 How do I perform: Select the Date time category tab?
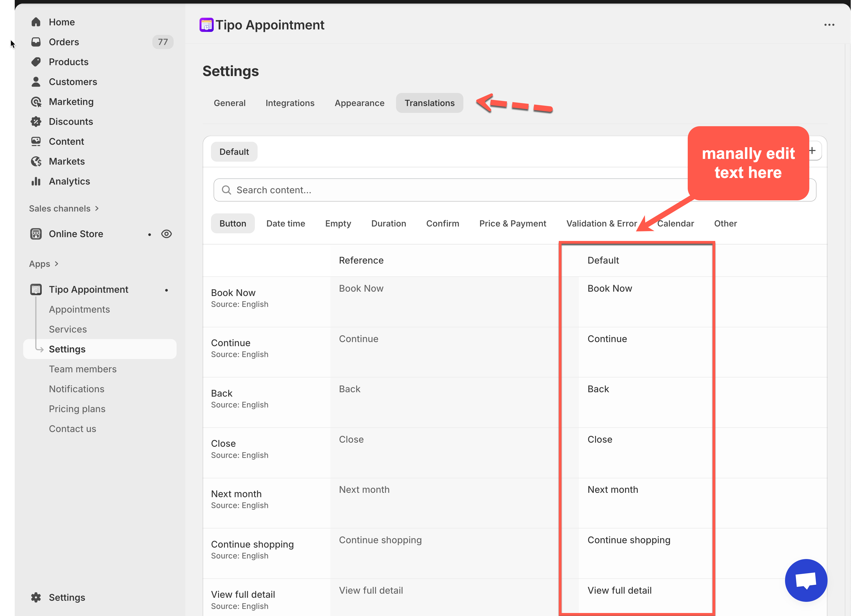(x=286, y=224)
